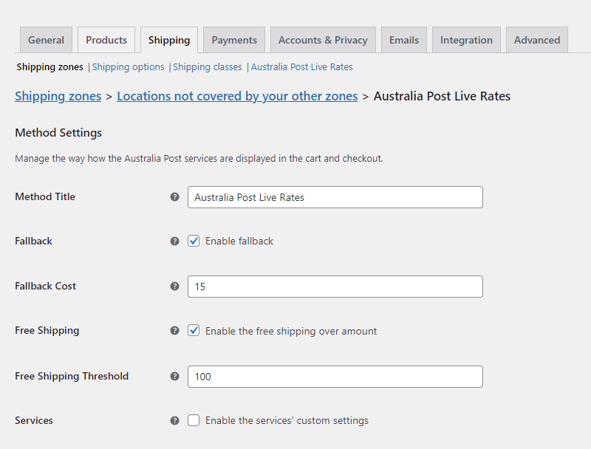This screenshot has width=591, height=449.
Task: Click the Shipping zones sub-navigation item
Action: pos(49,67)
